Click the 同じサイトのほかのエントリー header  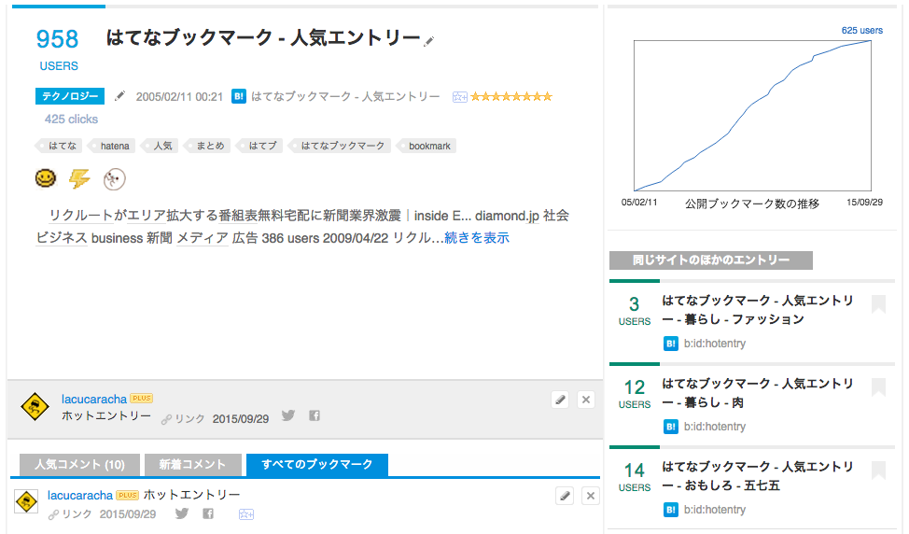[x=711, y=260]
